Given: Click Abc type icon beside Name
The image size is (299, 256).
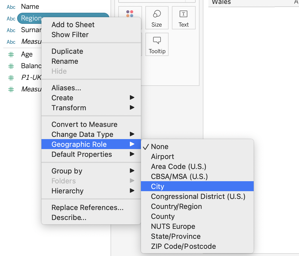Looking at the screenshot, I should point(11,7).
